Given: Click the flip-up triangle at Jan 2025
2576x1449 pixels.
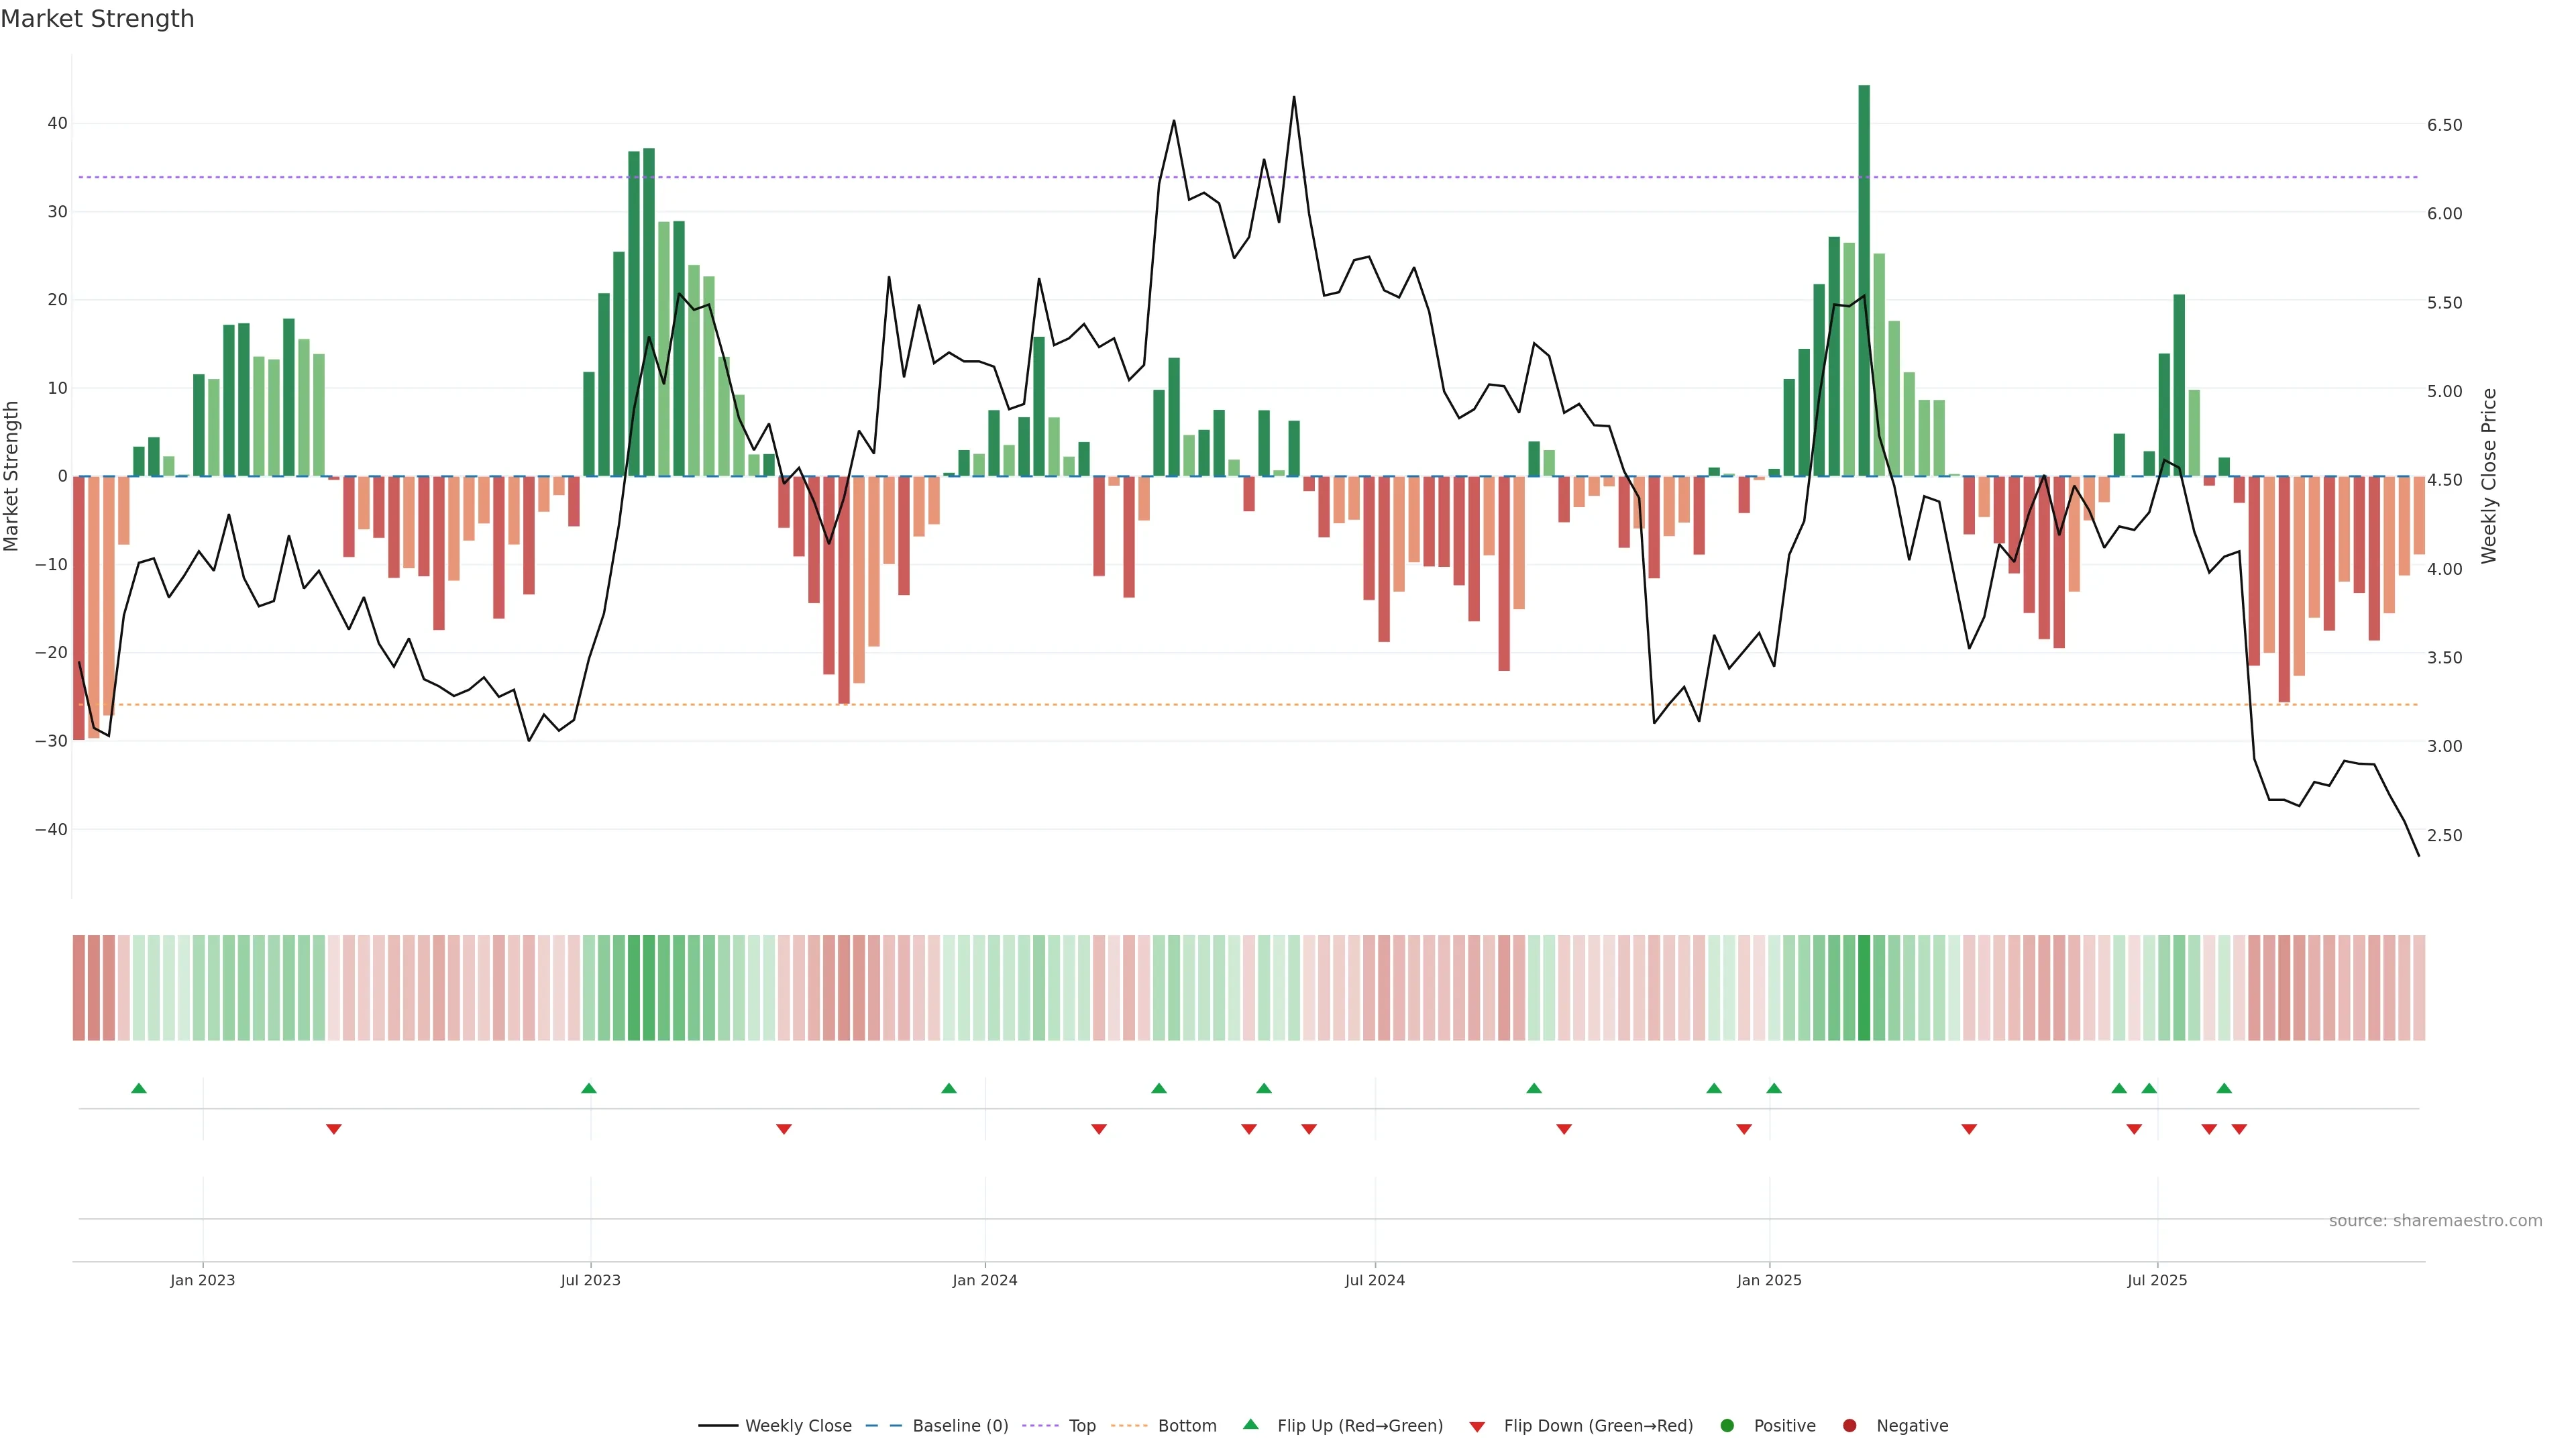Looking at the screenshot, I should click(1774, 1088).
